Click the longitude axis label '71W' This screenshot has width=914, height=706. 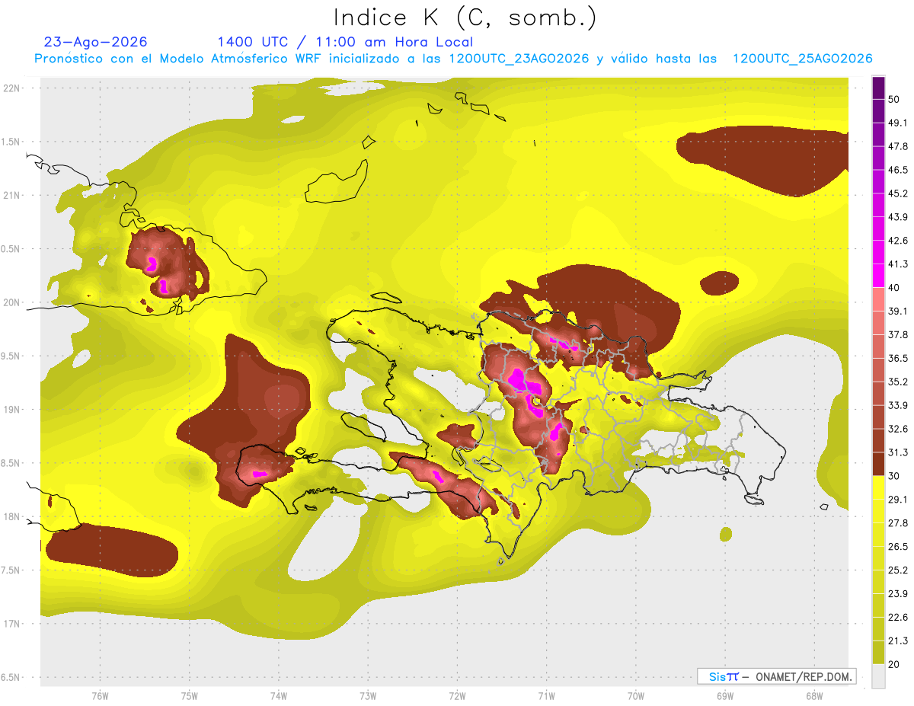click(x=546, y=695)
